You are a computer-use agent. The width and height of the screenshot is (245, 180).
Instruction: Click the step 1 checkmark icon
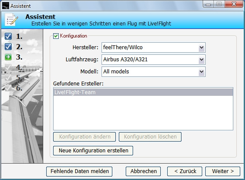pyautogui.click(x=8, y=36)
